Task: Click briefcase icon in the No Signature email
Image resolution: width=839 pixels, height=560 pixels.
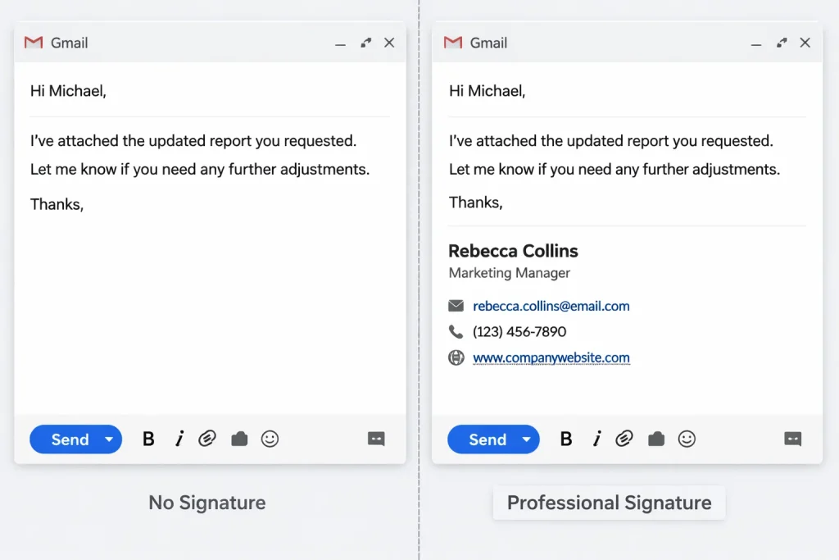Action: (x=239, y=439)
